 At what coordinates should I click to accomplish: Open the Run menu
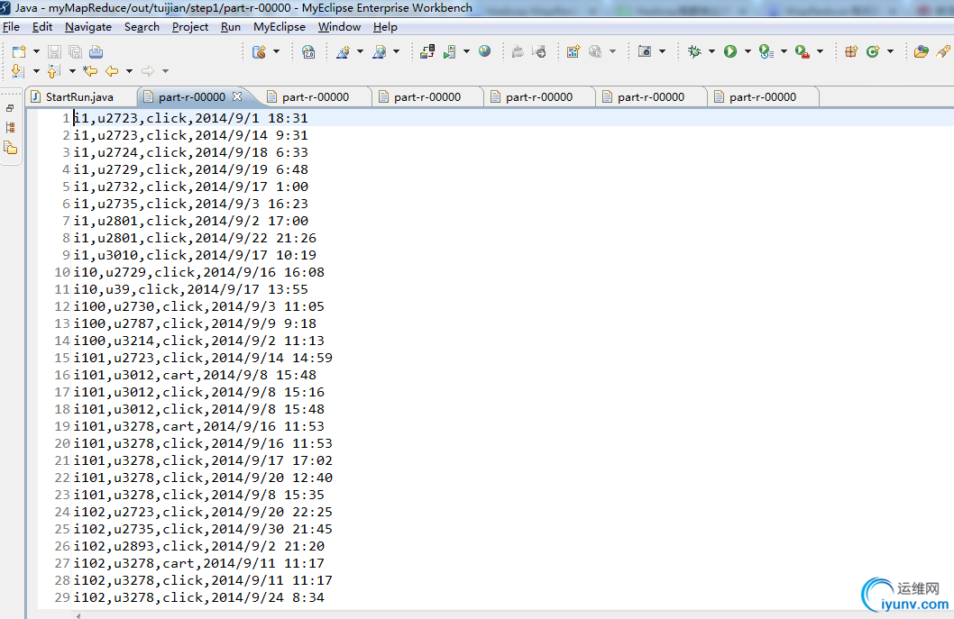(231, 27)
